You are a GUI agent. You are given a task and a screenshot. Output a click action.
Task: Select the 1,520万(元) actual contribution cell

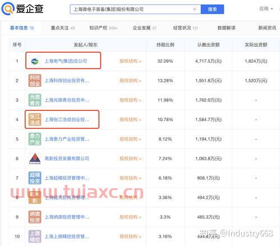256,81
